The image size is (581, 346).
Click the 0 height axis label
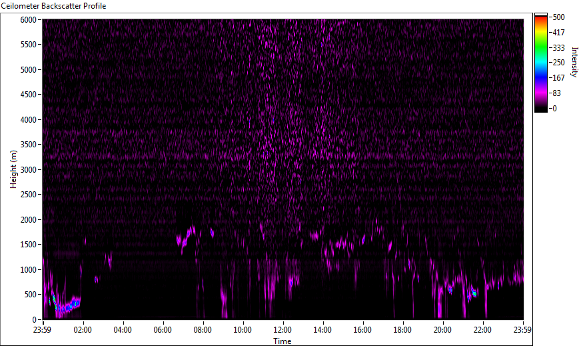[x=35, y=320]
